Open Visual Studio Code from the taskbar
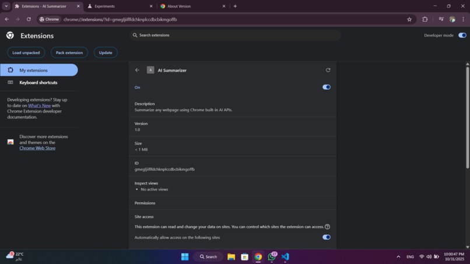 point(285,257)
